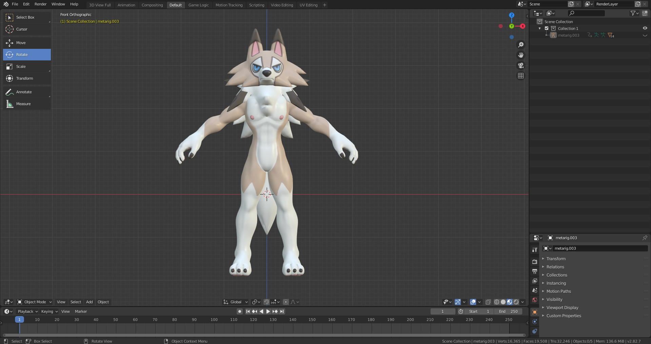Image resolution: width=651 pixels, height=344 pixels.
Task: Switch to the Scripting workspace tab
Action: (256, 5)
